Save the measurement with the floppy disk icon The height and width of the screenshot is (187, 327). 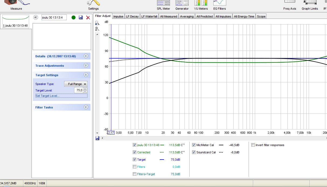coord(81,17)
